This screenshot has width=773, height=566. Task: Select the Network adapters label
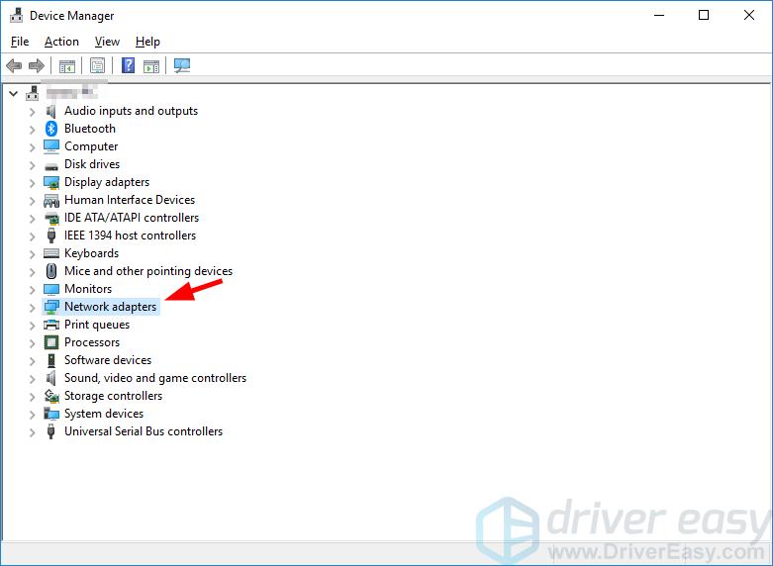pyautogui.click(x=111, y=307)
